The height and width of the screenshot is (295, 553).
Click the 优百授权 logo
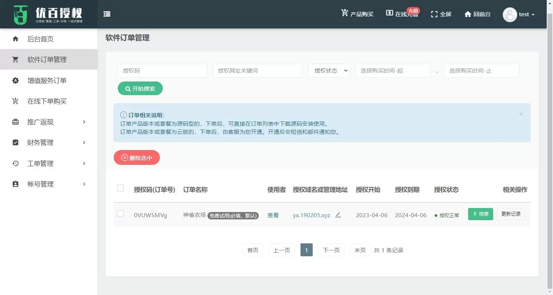(49, 14)
